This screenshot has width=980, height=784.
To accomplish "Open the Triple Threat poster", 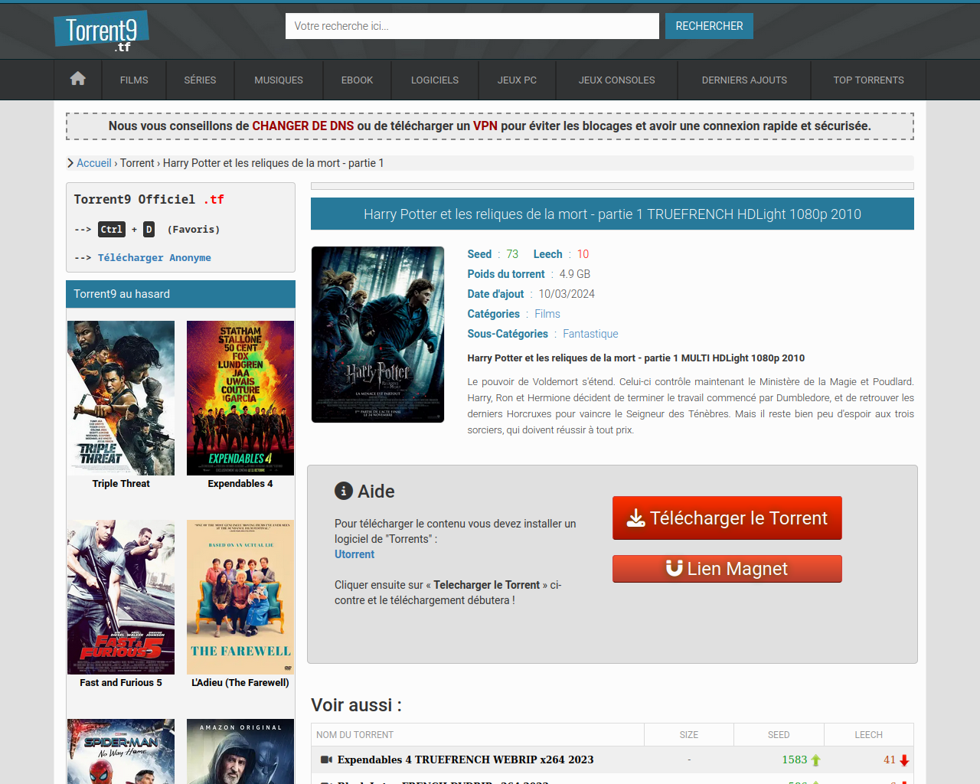I will pos(121,398).
